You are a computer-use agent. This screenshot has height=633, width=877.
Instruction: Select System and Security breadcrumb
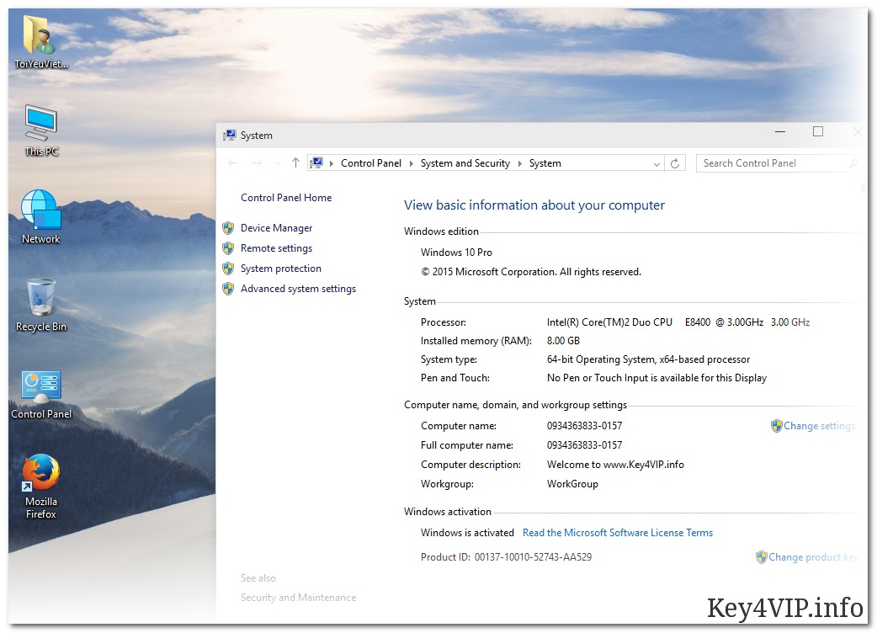465,163
